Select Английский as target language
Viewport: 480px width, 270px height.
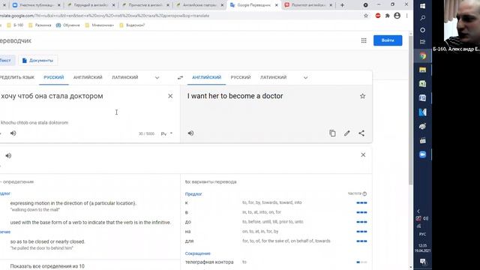[207, 77]
